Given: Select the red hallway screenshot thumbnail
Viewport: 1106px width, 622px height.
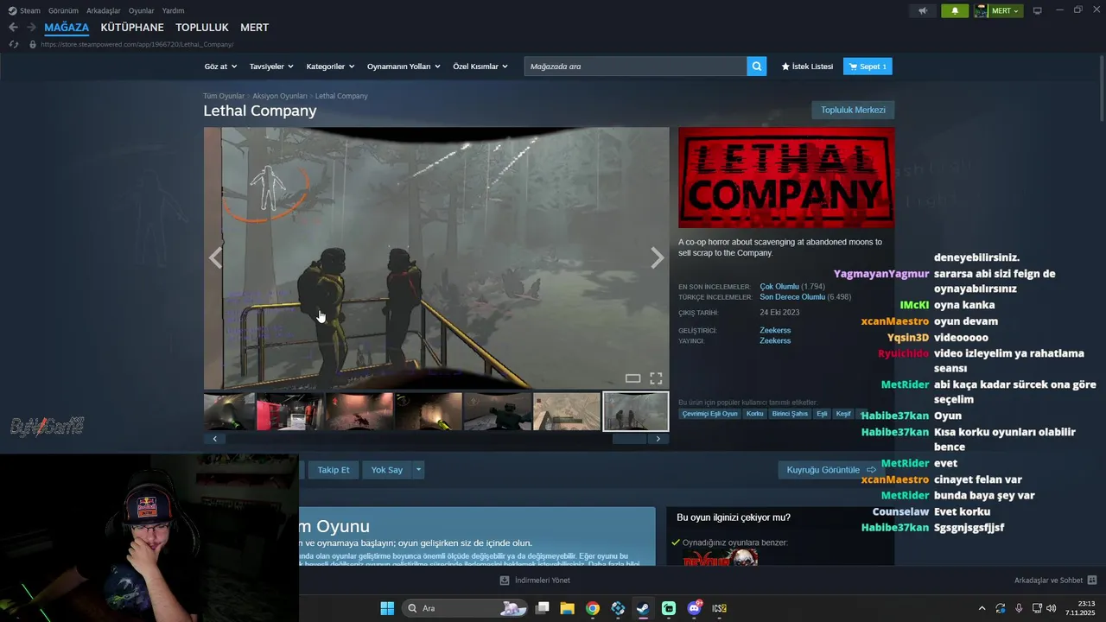Looking at the screenshot, I should click(x=290, y=411).
